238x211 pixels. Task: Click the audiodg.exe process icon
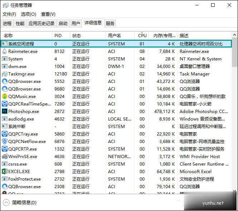[5, 119]
